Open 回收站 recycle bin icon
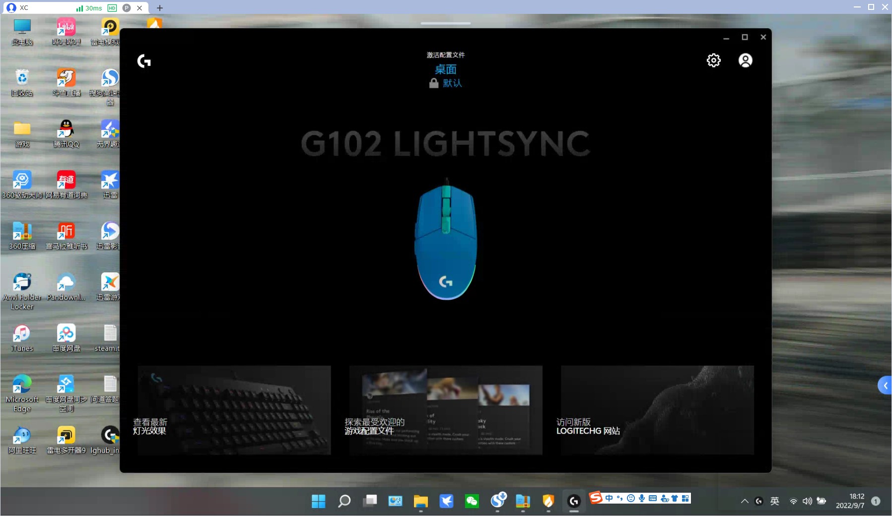892x516 pixels. point(22,82)
